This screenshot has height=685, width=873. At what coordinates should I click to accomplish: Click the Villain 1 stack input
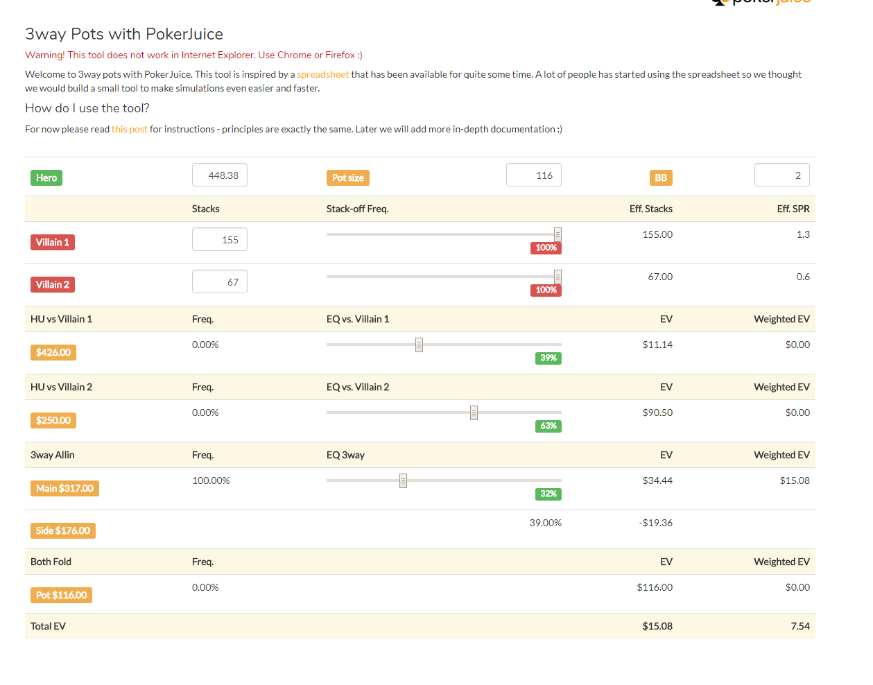coord(220,240)
